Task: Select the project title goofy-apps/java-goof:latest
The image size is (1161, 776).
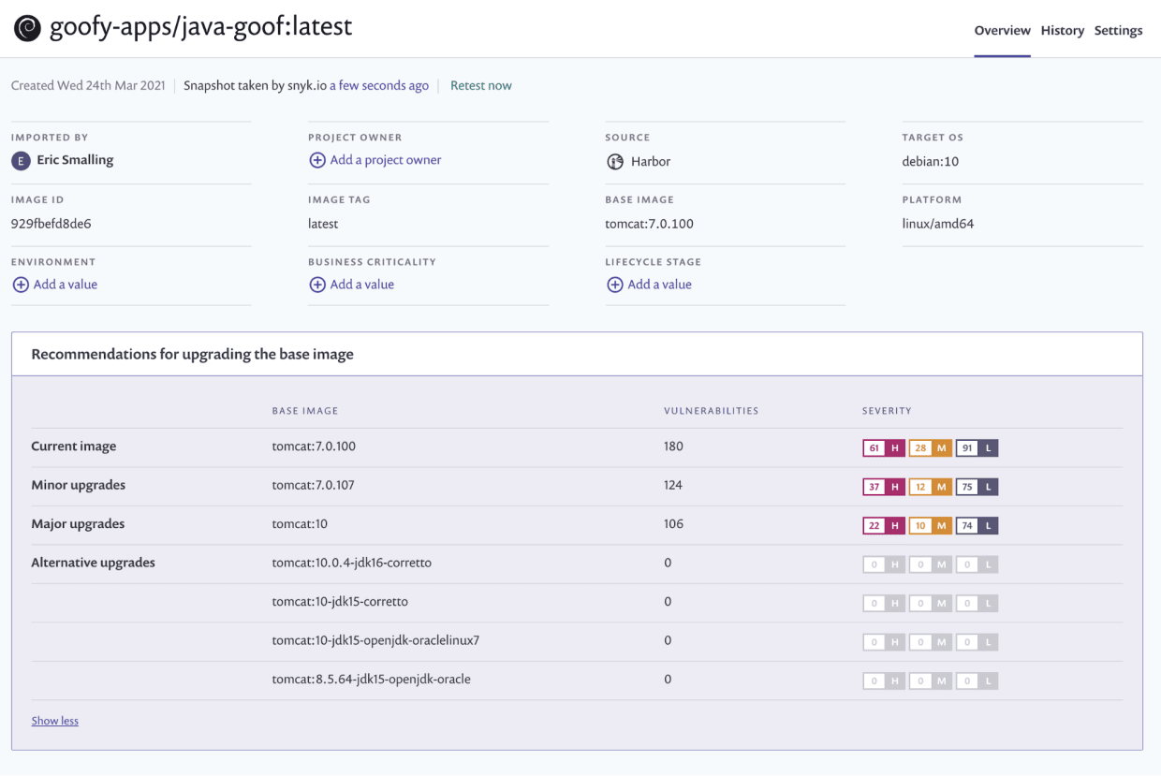Action: pos(201,27)
